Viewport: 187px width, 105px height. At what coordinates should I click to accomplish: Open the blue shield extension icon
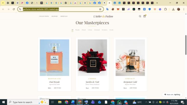pyautogui.click(x=150, y=9)
